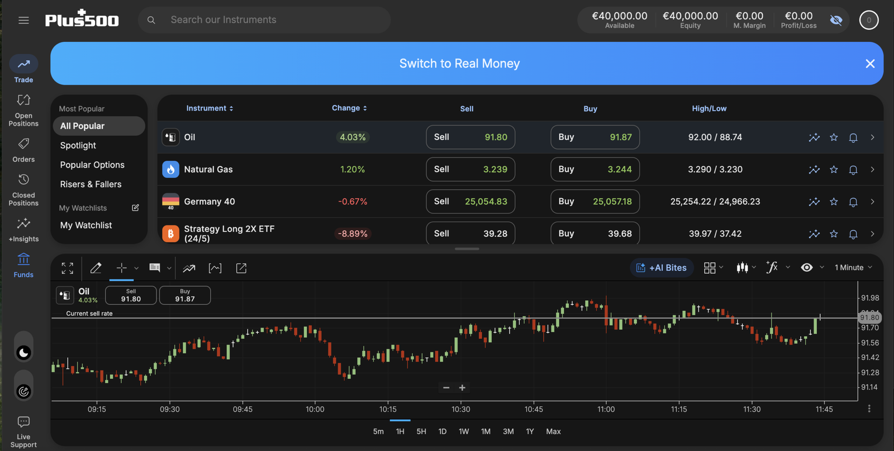Select the pencil drawing tool on chart
The image size is (894, 451).
coord(96,268)
